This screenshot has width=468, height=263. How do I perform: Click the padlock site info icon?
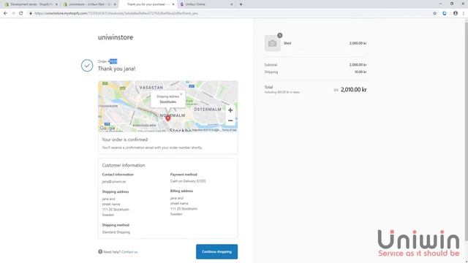(x=31, y=13)
